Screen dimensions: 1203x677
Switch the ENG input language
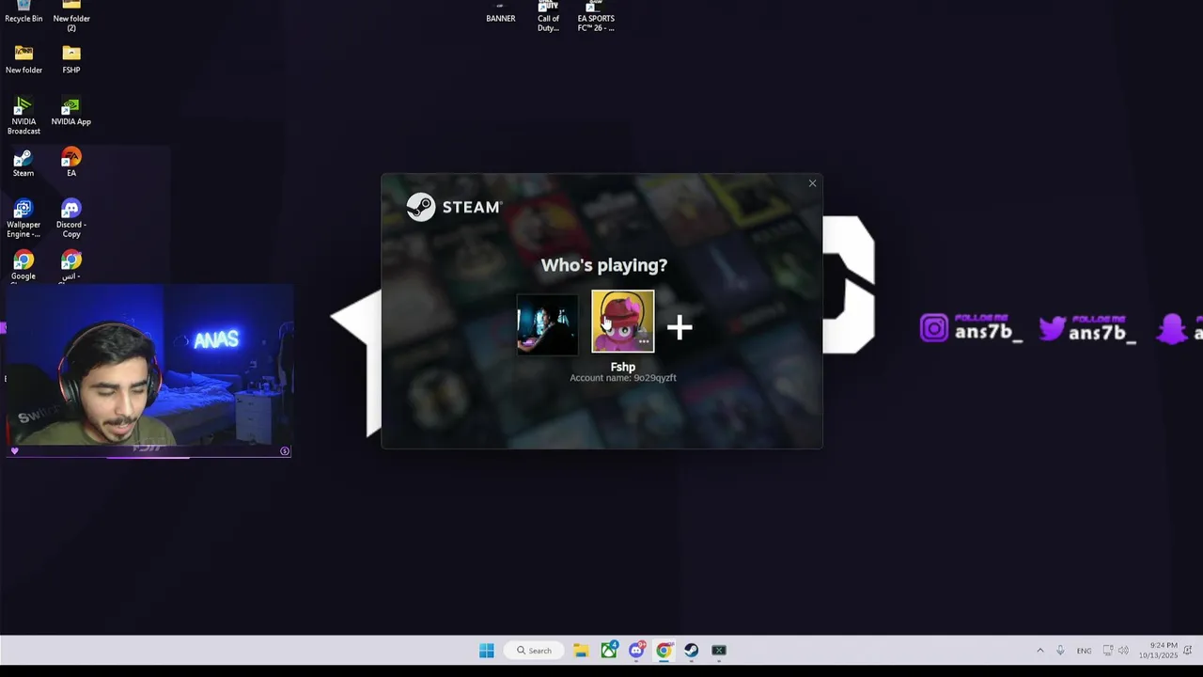coord(1084,651)
